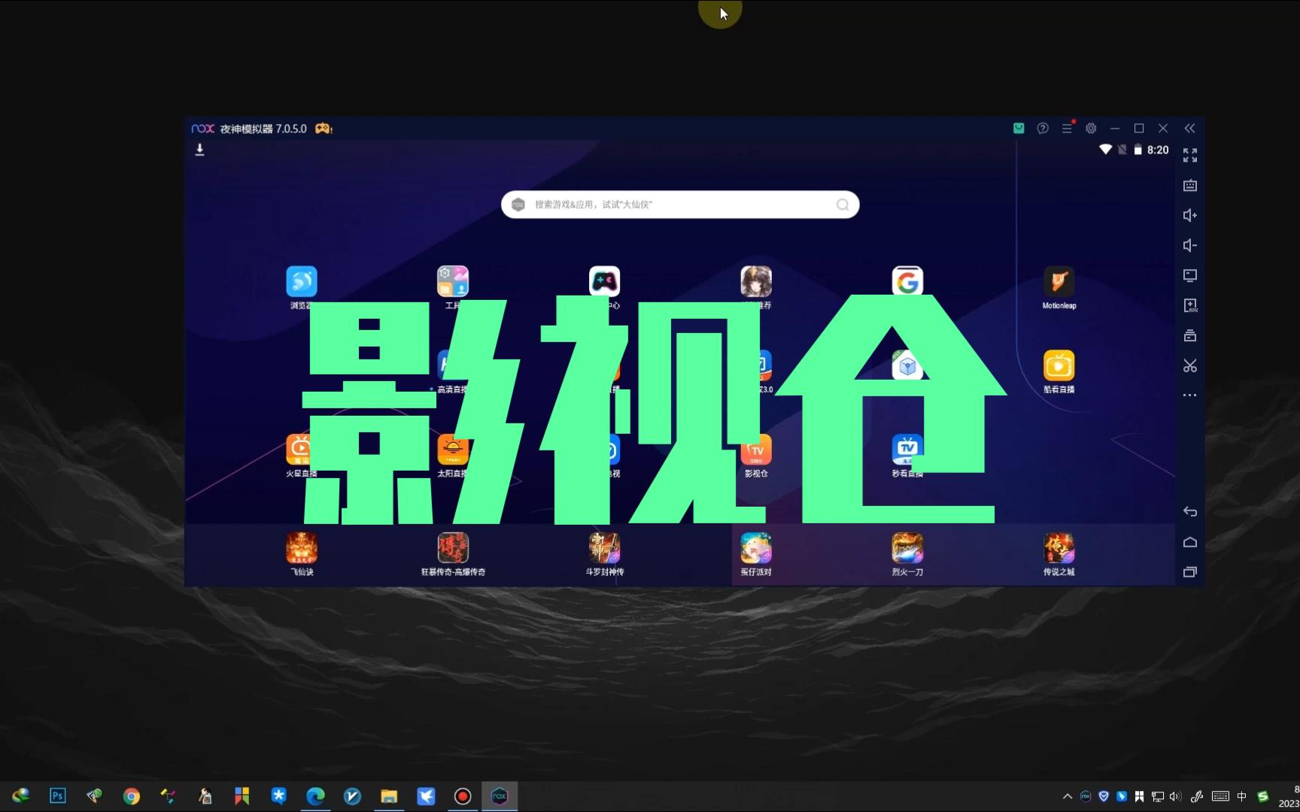
Task: Click the 8:20 Android clock
Action: point(1158,150)
